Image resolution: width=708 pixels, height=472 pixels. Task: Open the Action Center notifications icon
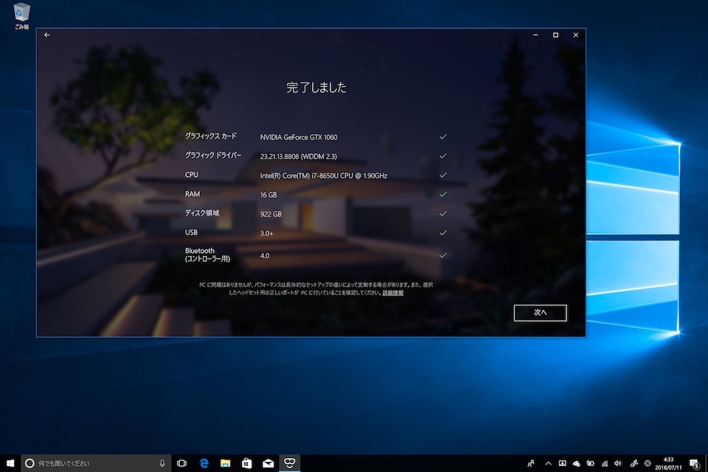click(694, 463)
